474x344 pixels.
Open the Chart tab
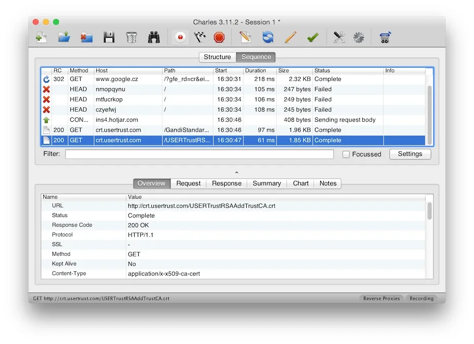pyautogui.click(x=301, y=183)
